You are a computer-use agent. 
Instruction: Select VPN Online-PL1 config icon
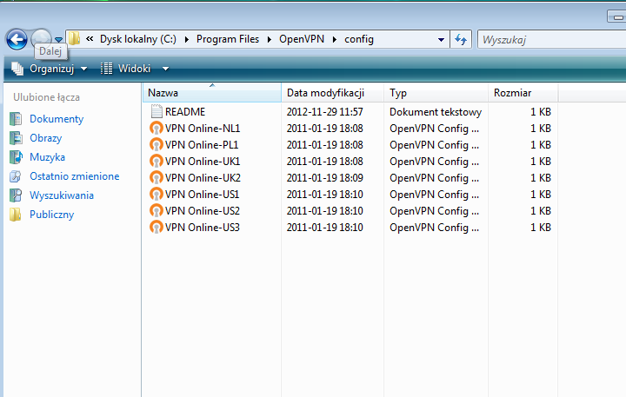(156, 145)
